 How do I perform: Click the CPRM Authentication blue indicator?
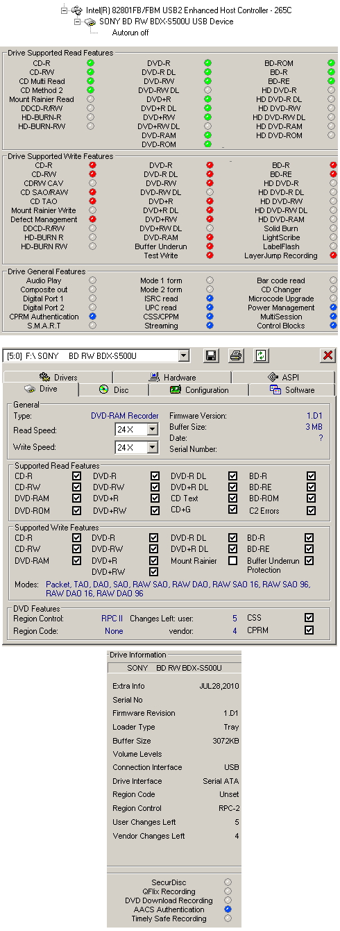point(92,317)
